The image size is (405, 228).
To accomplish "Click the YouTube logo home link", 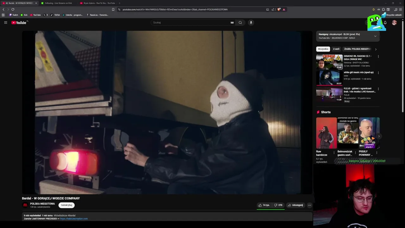I will (x=20, y=22).
